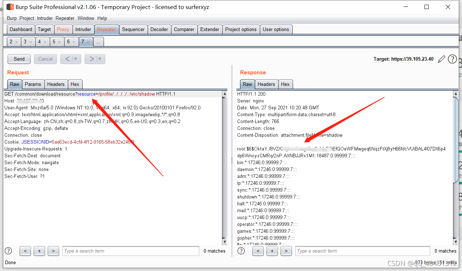Switch to Dashboard tab

click(x=21, y=30)
